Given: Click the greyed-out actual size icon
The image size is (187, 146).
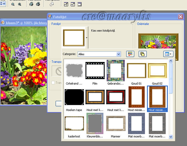Looking at the screenshot, I should [52, 5].
